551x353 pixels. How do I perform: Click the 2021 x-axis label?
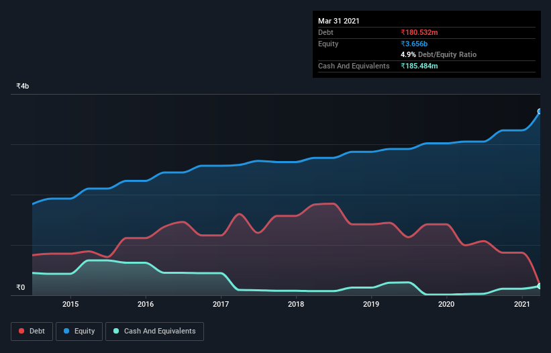click(x=522, y=304)
